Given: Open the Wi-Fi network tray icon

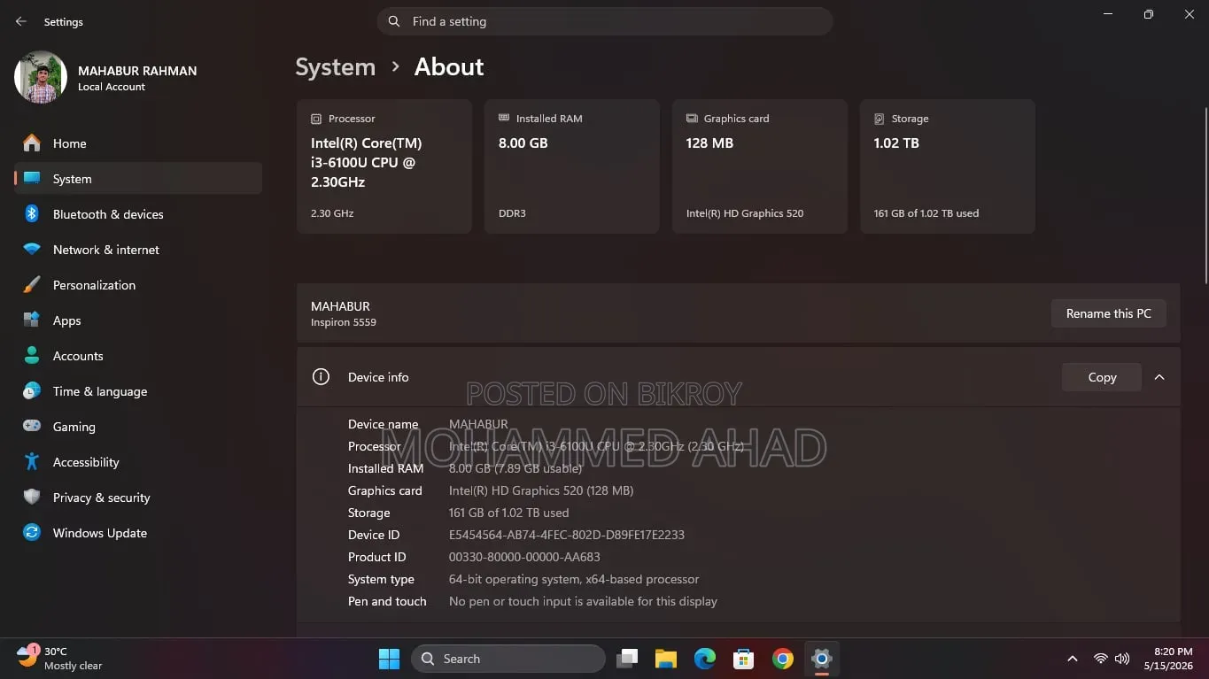Looking at the screenshot, I should tap(1101, 659).
